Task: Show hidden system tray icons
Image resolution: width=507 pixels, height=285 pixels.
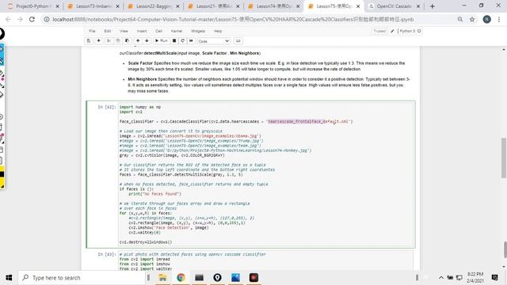Action: tap(440, 278)
